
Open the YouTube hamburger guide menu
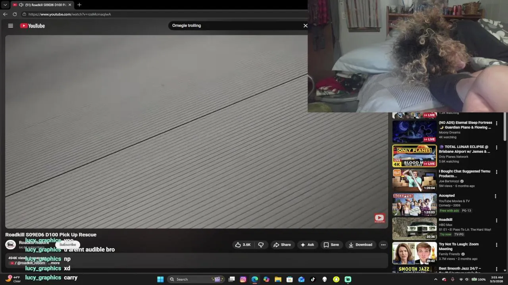(11, 26)
